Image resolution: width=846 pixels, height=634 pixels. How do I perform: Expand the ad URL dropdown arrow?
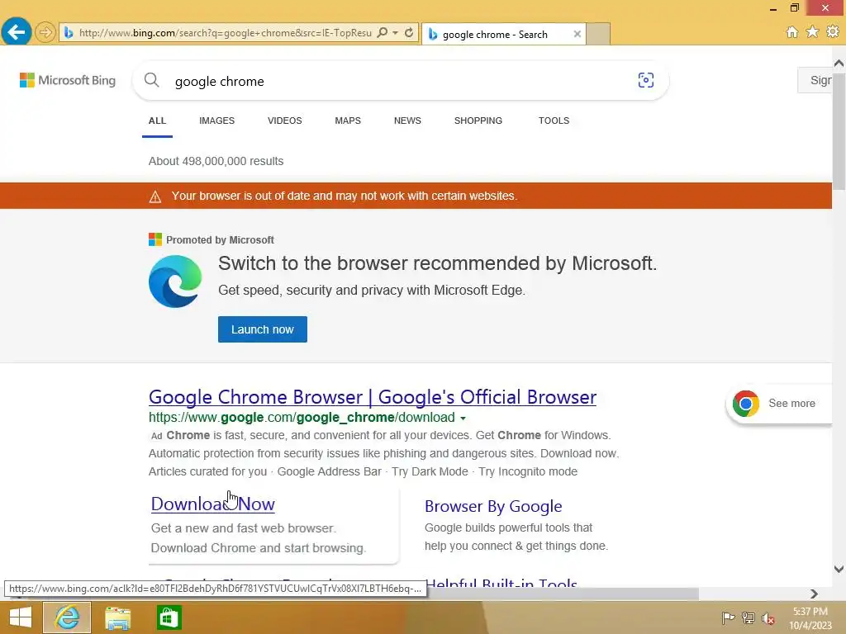point(463,418)
